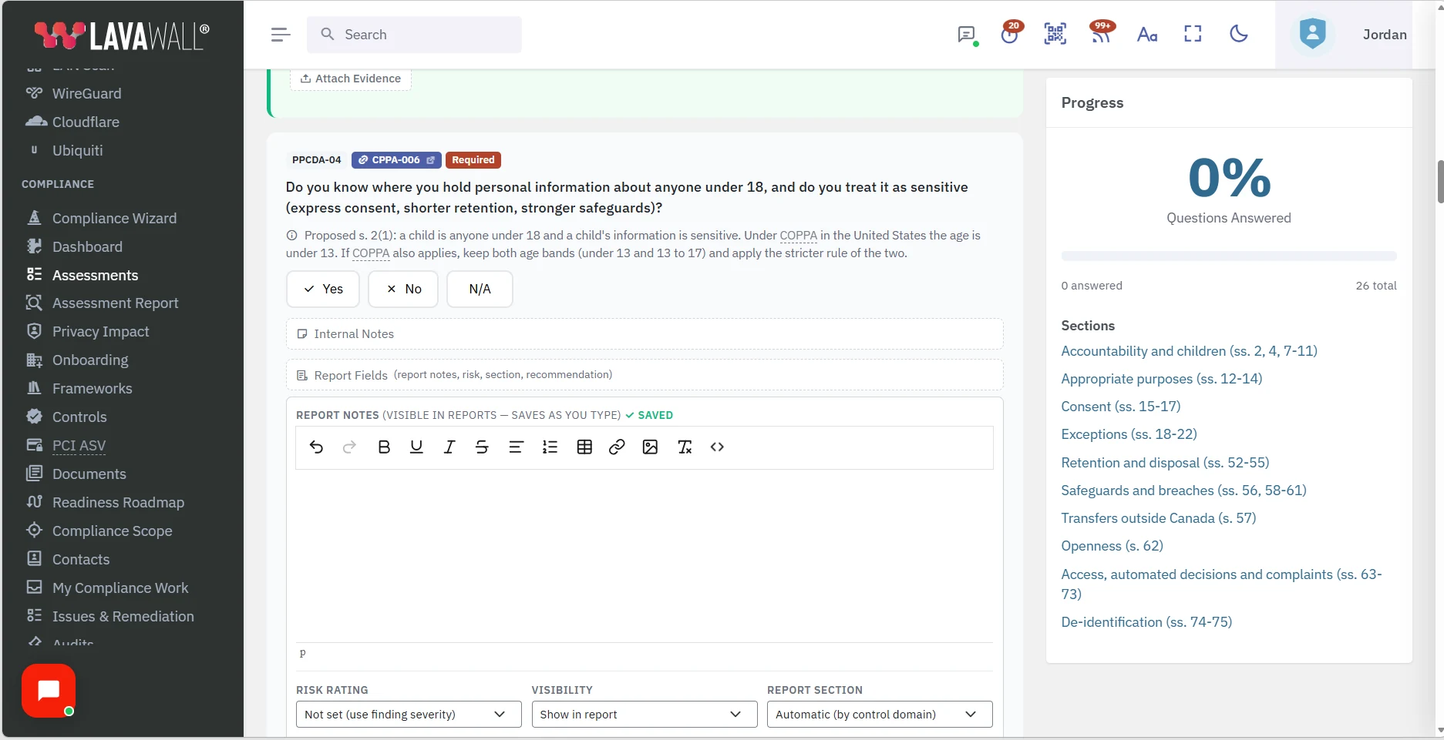Open the Report Section dropdown
The height and width of the screenshot is (740, 1444).
(880, 715)
